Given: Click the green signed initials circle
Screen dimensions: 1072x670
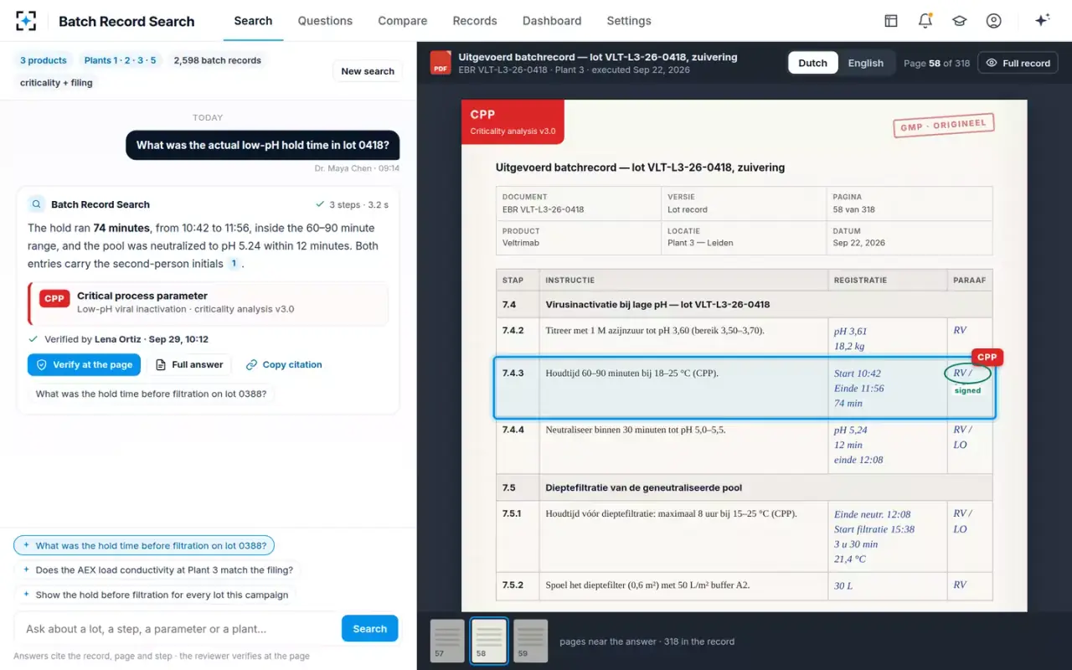Looking at the screenshot, I should [x=967, y=374].
